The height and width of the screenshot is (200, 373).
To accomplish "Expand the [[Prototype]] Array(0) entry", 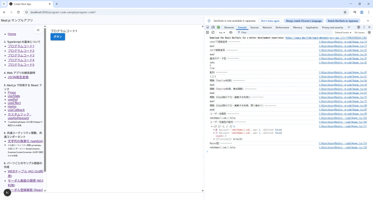I will point(214,139).
